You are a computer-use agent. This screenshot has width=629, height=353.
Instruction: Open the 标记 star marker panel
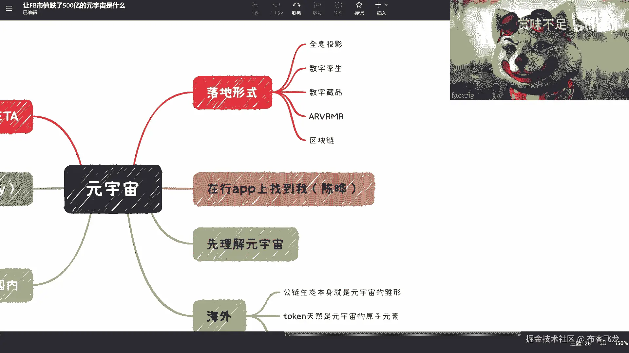coord(359,5)
